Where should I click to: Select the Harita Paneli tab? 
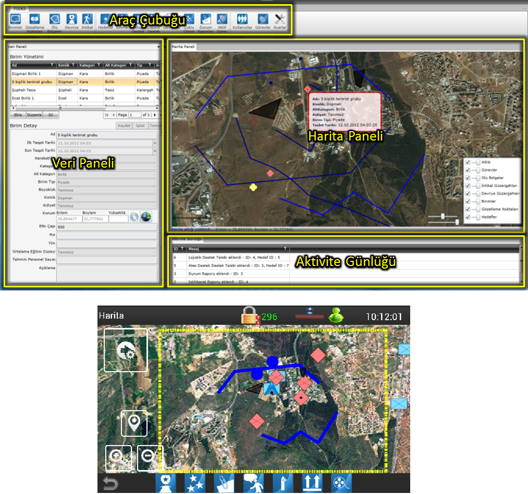[x=183, y=47]
